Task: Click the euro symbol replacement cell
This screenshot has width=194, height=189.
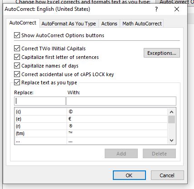Action: 117,119
